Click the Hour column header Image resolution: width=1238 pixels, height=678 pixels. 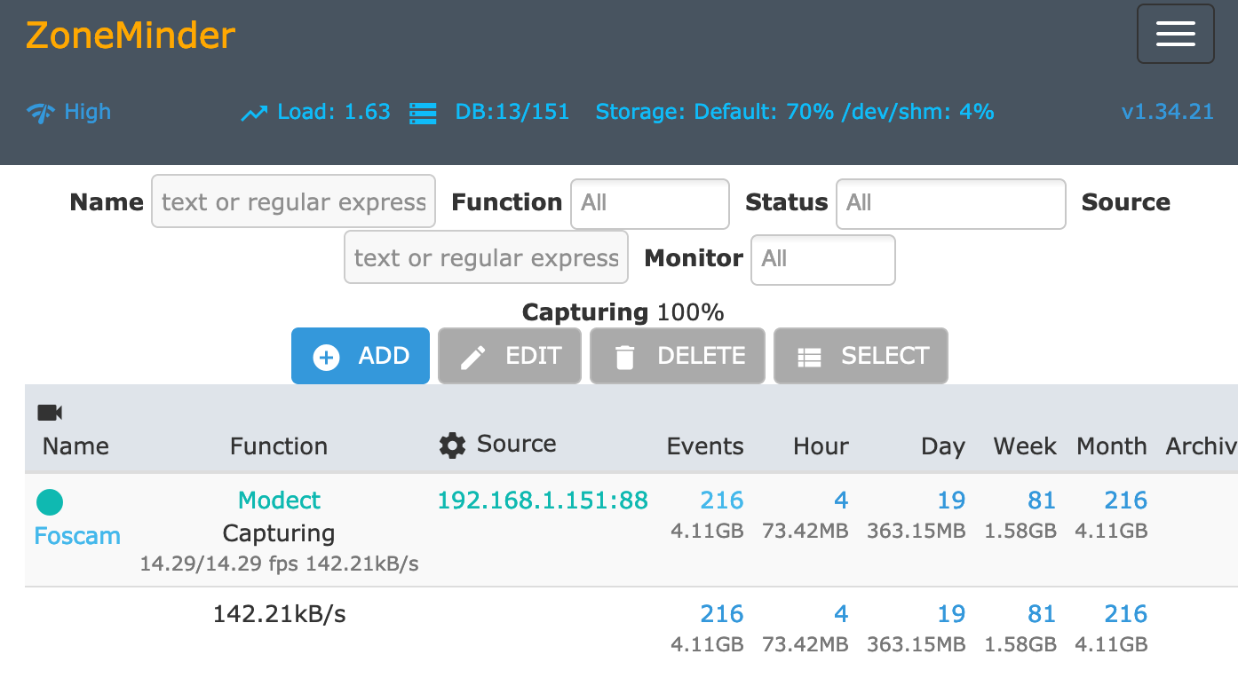[x=821, y=446]
